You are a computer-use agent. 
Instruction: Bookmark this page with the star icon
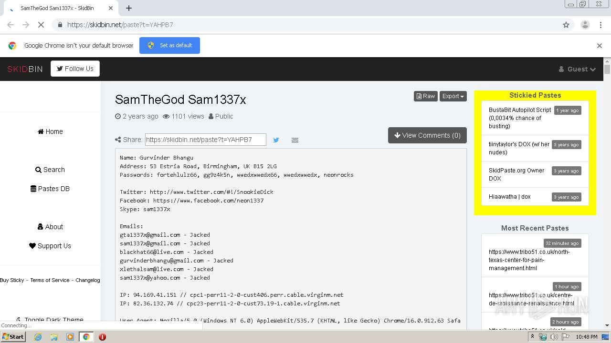point(566,25)
